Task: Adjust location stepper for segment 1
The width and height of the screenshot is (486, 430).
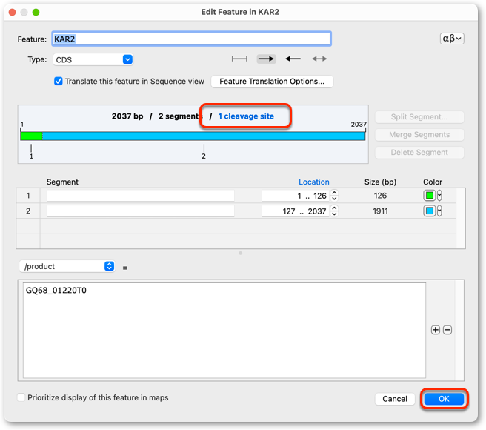Action: pos(334,196)
